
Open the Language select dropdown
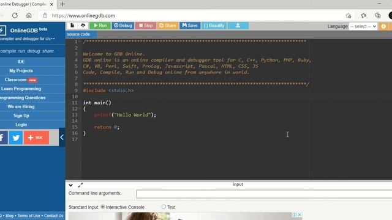363,26
